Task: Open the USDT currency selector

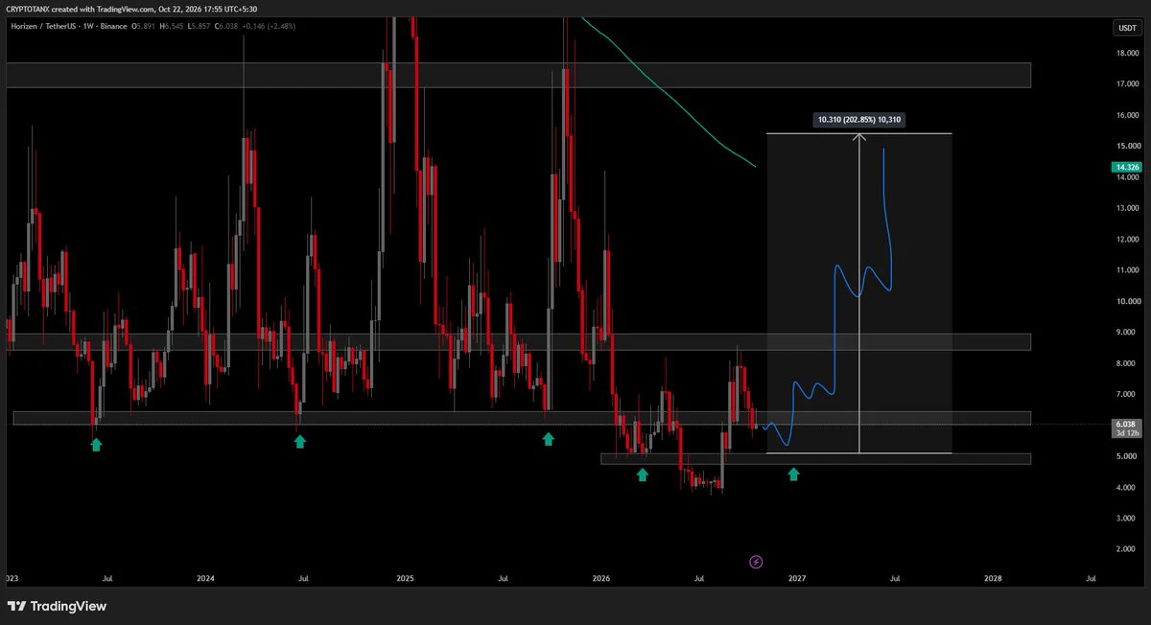Action: [x=1126, y=29]
